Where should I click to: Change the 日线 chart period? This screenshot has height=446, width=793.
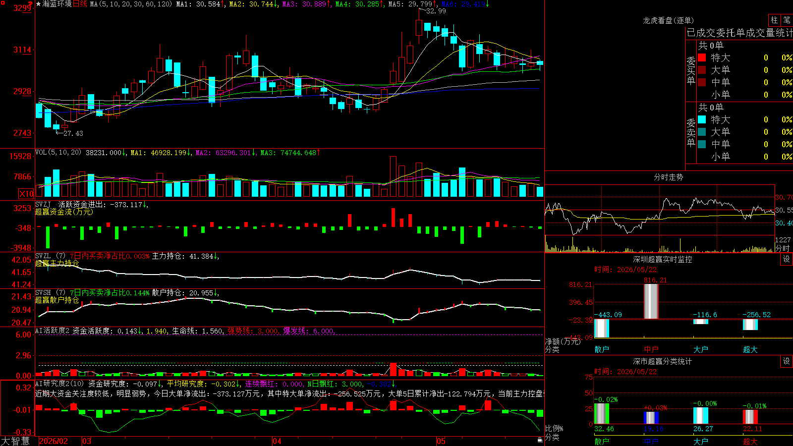click(80, 4)
